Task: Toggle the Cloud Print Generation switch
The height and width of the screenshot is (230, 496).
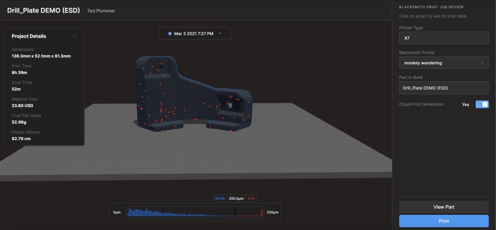Action: point(482,104)
